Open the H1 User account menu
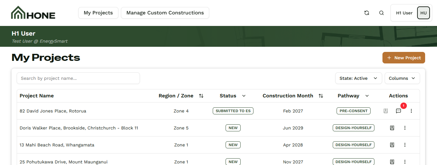Screen dimensions: 437x165 [x=411, y=13]
